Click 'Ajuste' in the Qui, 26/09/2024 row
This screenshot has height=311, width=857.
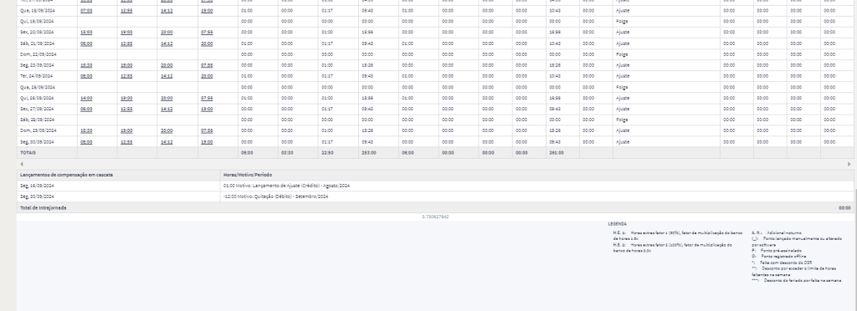623,98
